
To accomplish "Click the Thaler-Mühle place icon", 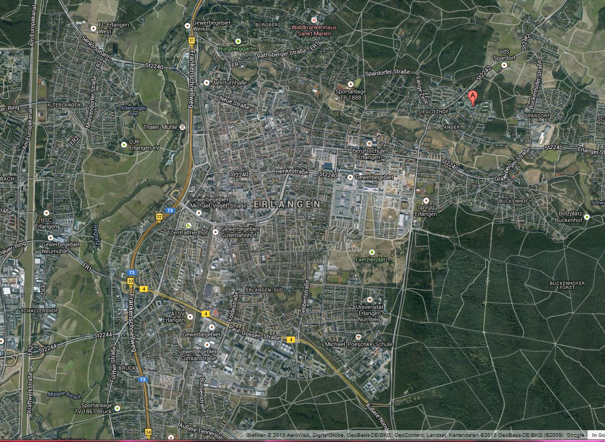I will [182, 127].
